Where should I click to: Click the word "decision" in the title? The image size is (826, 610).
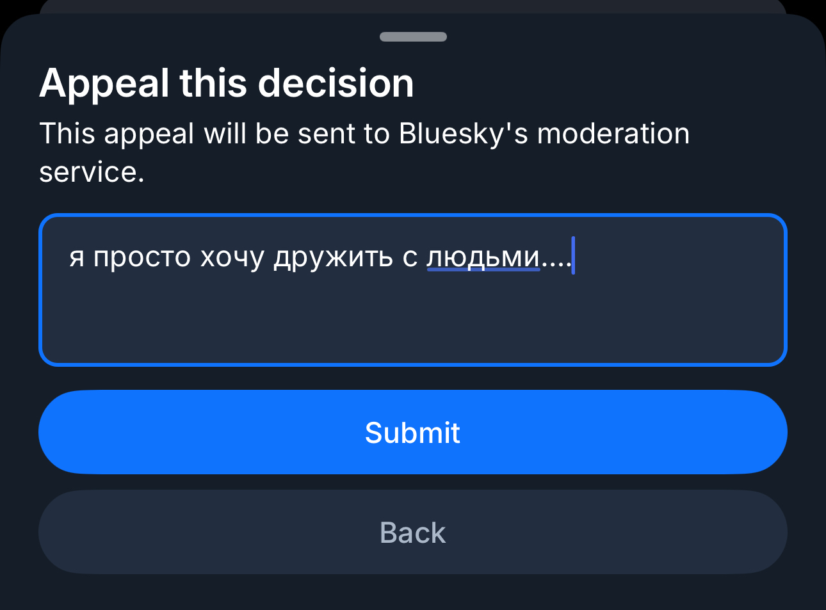(x=336, y=84)
